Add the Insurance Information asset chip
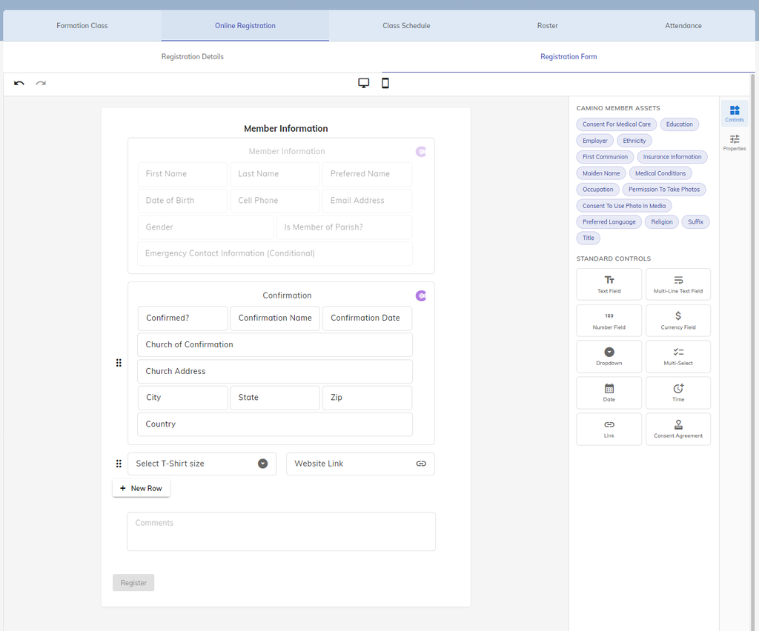The image size is (759, 631). (x=672, y=157)
